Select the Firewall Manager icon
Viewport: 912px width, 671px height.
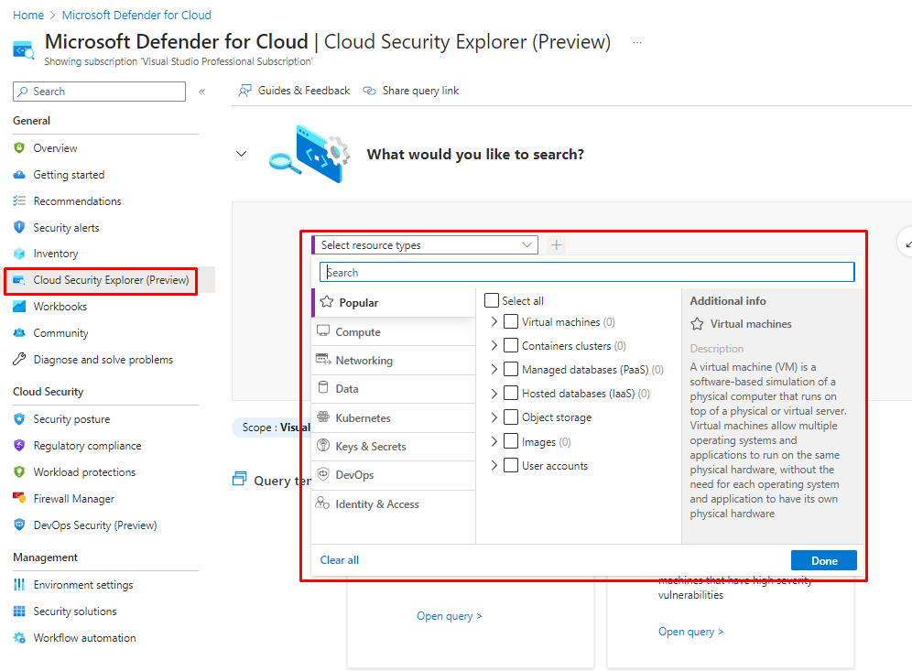19,499
